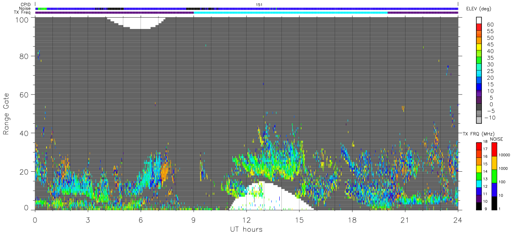The image size is (515, 238).
Task: Select the '3' tick on UT hours axis
Action: [x=88, y=220]
